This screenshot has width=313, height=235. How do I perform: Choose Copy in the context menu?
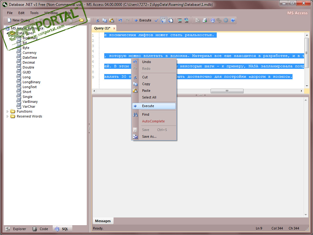154,84
